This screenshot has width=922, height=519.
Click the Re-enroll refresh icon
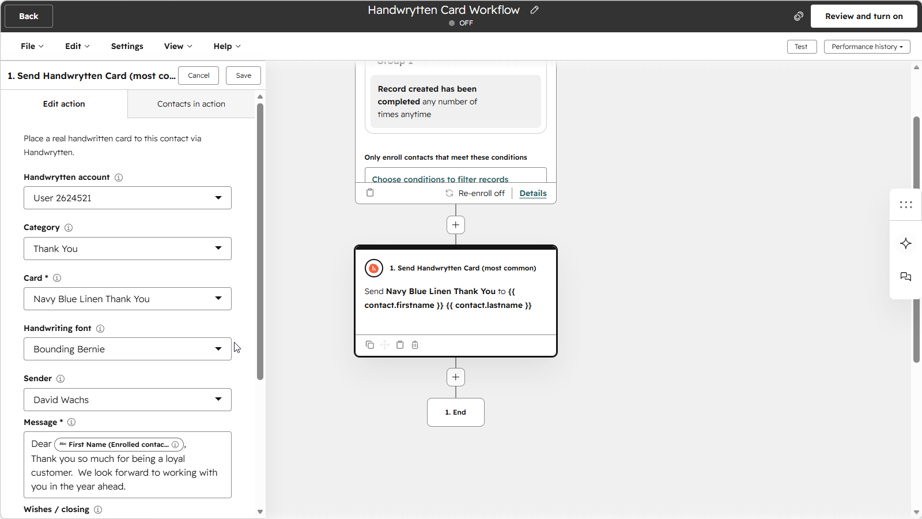click(x=449, y=193)
